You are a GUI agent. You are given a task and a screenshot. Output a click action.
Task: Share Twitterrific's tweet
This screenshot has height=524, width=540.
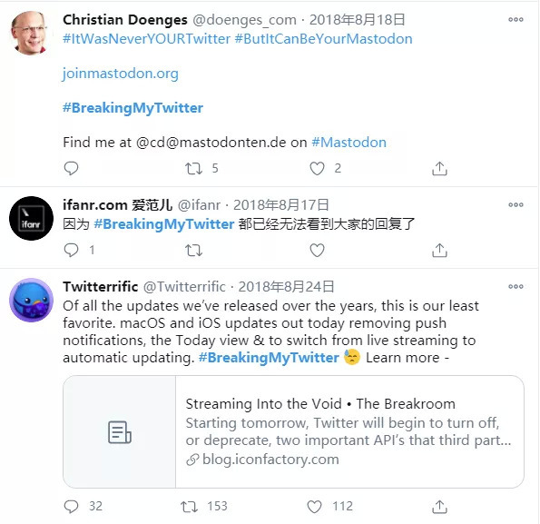(x=439, y=507)
